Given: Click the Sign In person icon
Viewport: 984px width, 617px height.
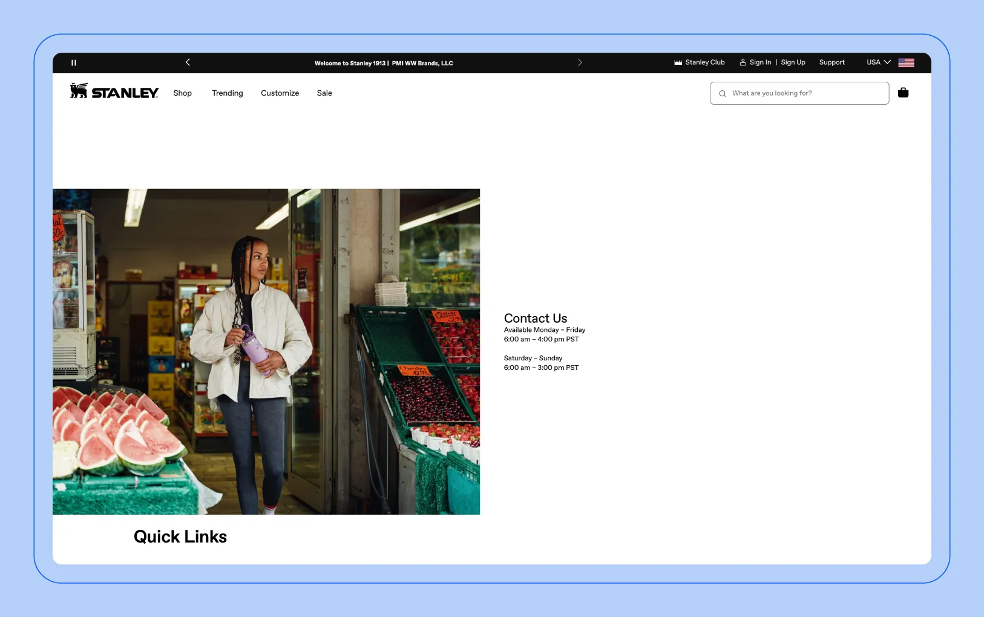Looking at the screenshot, I should pos(743,62).
